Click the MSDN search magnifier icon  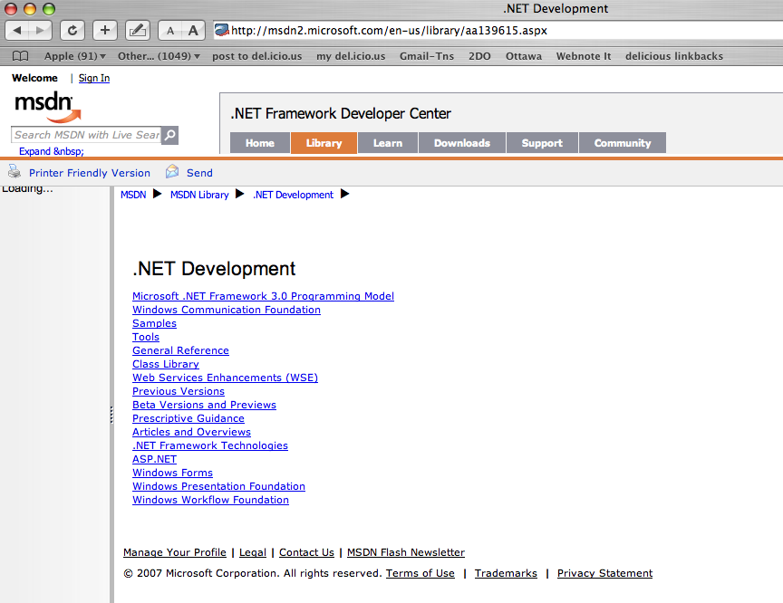(169, 135)
